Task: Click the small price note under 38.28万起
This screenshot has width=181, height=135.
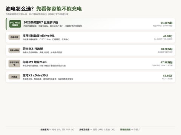Action: (165, 52)
